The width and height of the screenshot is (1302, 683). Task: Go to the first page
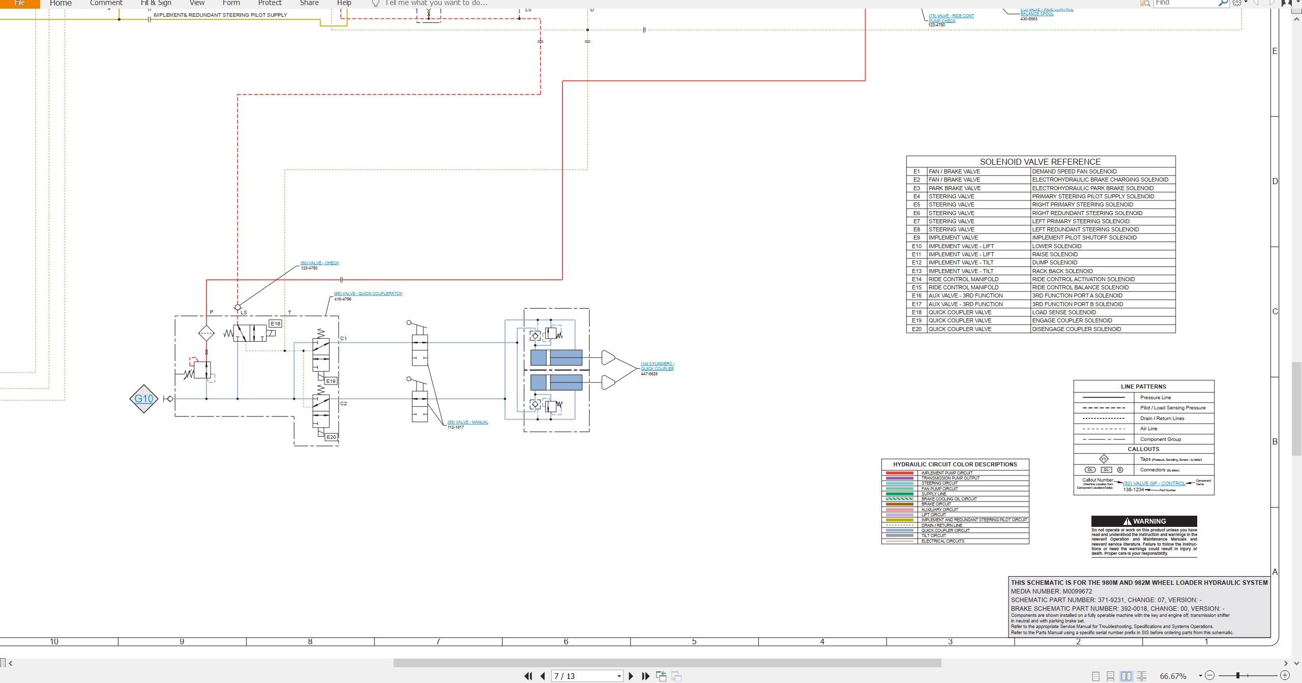click(x=528, y=676)
